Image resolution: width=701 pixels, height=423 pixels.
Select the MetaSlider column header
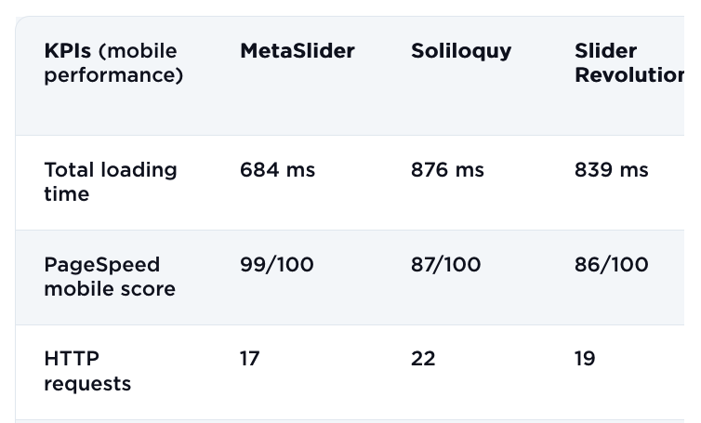pyautogui.click(x=298, y=51)
